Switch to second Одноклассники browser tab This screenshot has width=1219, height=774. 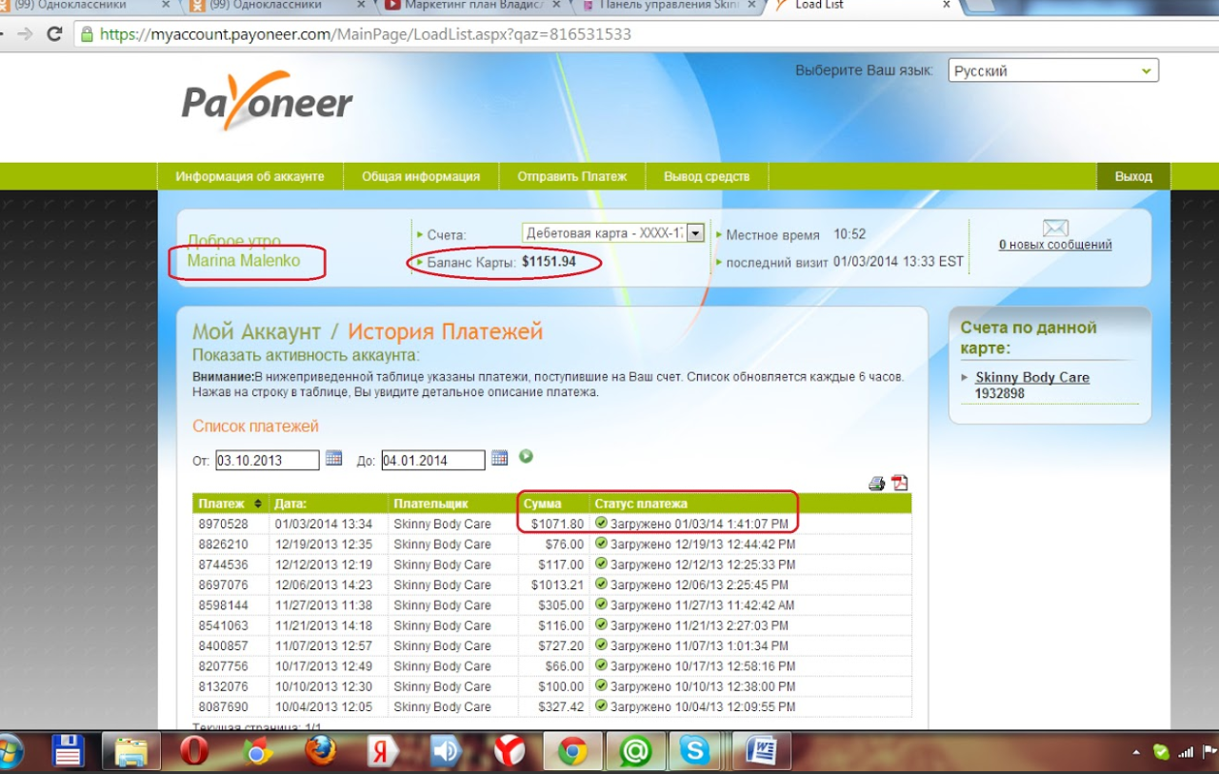click(x=276, y=6)
